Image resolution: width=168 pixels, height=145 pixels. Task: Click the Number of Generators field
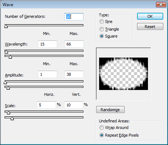[74, 17]
